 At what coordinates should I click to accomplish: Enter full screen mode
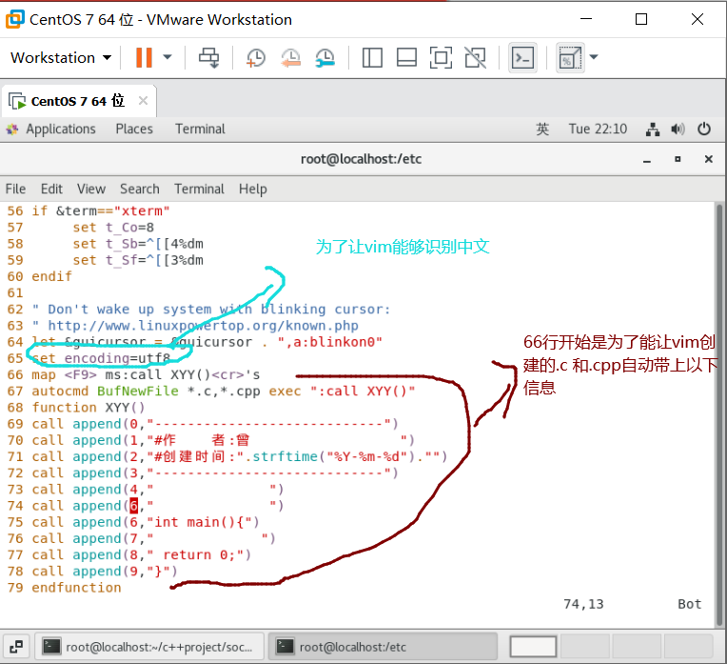(441, 57)
